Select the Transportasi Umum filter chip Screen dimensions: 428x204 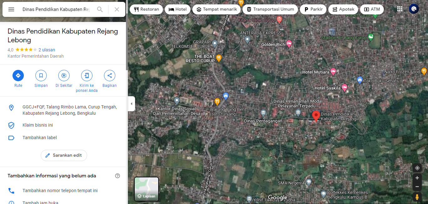click(270, 9)
